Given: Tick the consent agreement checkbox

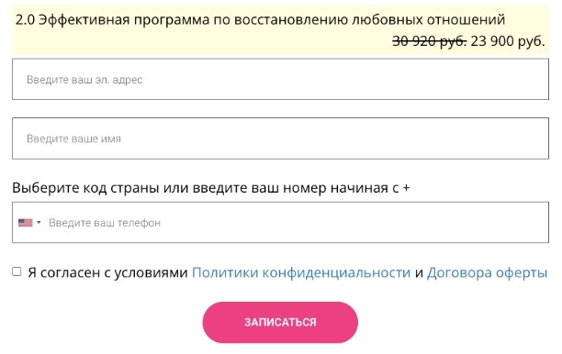Looking at the screenshot, I should click(x=17, y=271).
